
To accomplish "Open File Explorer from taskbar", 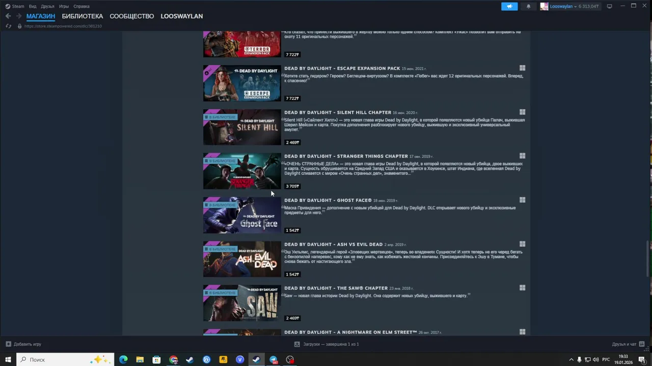I will (140, 359).
